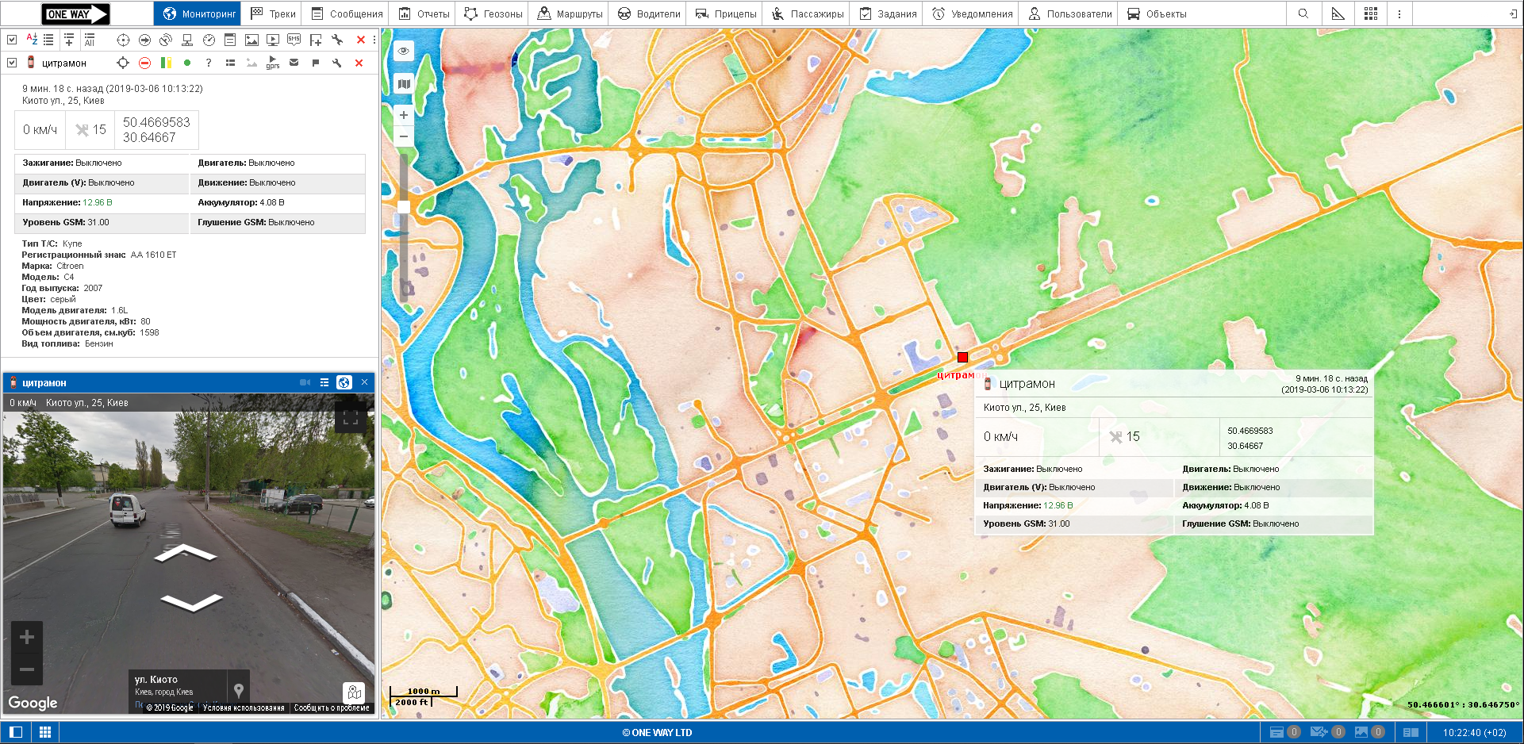Image resolution: width=1524 pixels, height=744 pixels.
Task: Click the add-to-list icon with a plus
Action: 69,40
